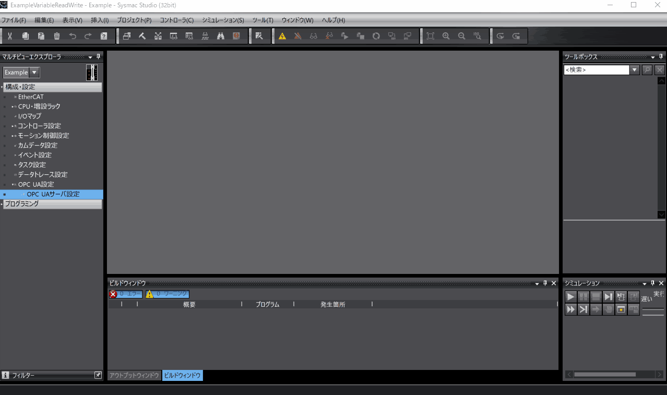Open シミュレーション panel options arrow
Viewport: 667px width, 395px height.
point(645,283)
